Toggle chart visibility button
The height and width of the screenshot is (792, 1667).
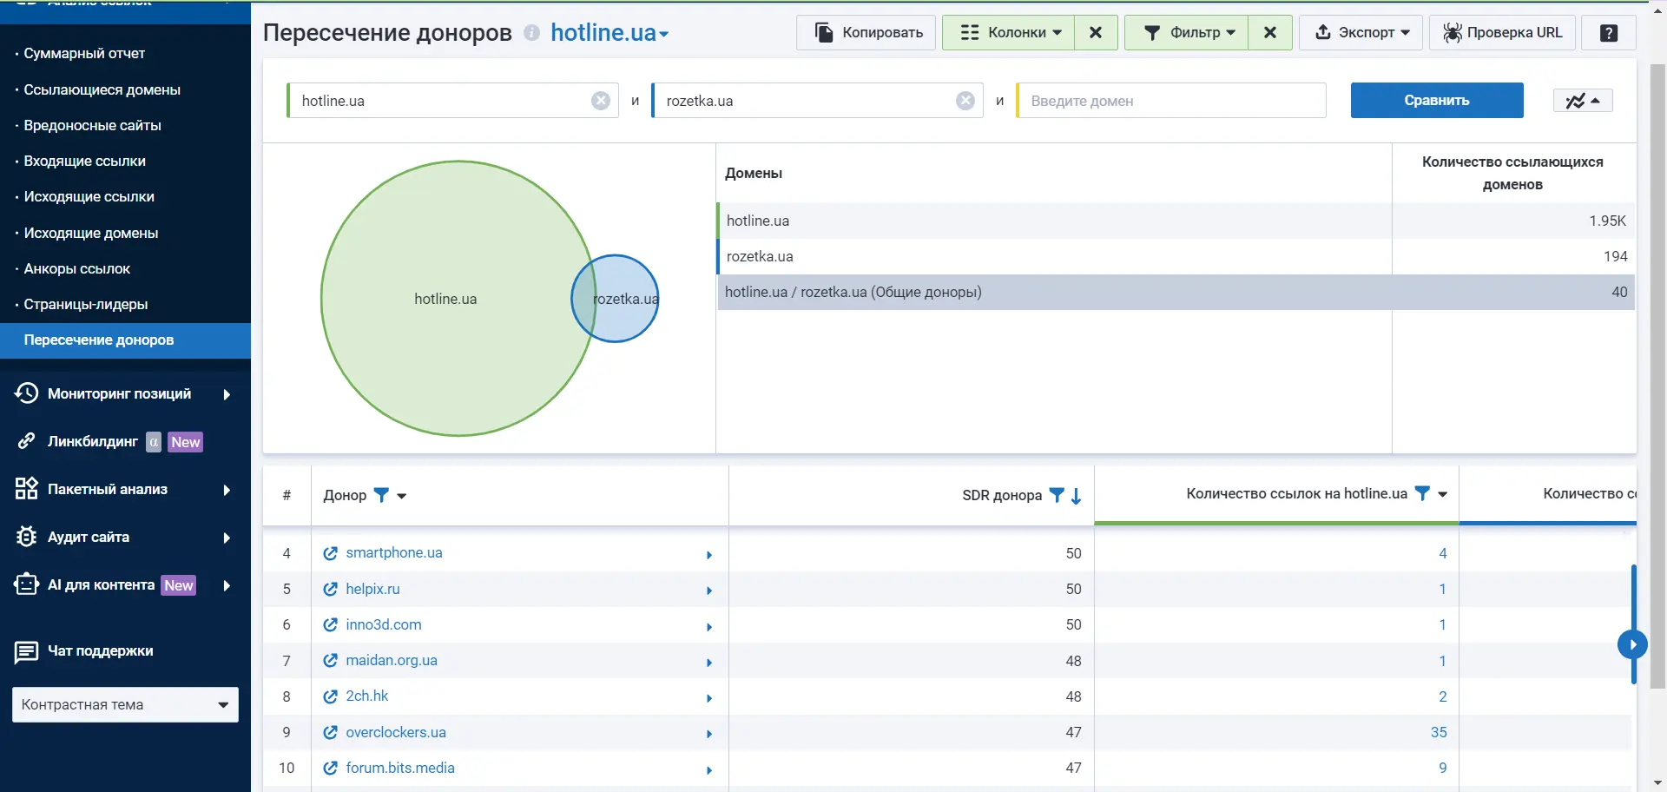(x=1582, y=101)
